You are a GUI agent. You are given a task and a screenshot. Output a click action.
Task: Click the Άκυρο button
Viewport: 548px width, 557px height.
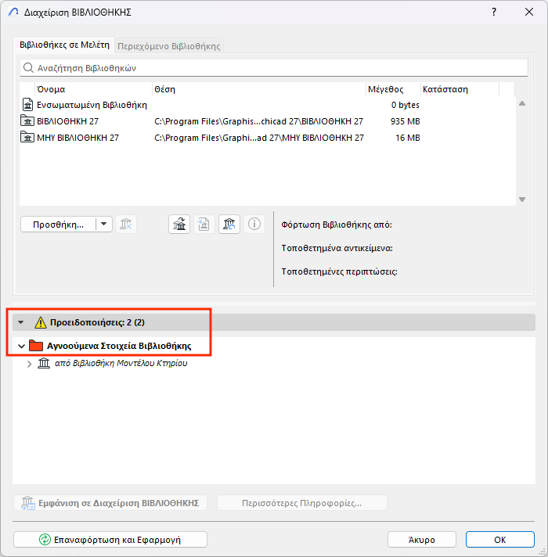click(422, 540)
